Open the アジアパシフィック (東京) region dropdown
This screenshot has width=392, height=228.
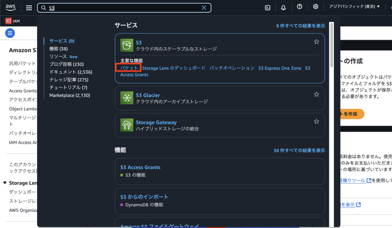tap(354, 7)
